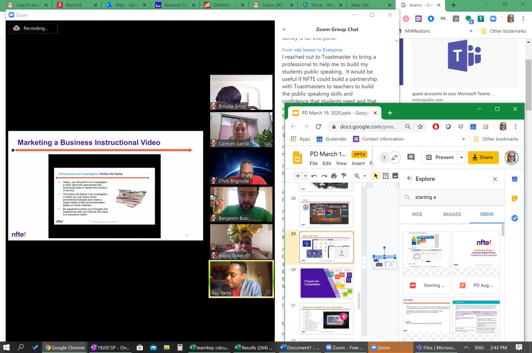Viewport: 532px width, 353px height.
Task: Select slide 28 thumbnail in filmstrip
Action: (x=326, y=212)
